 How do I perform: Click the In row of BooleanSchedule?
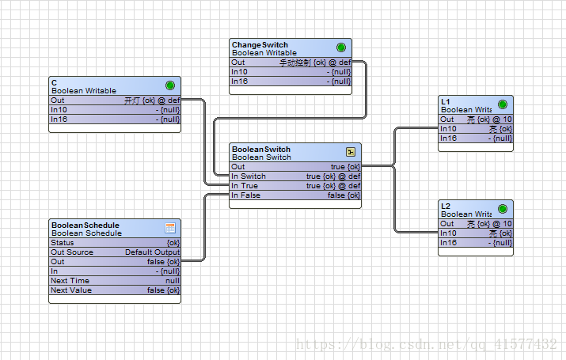click(x=115, y=271)
